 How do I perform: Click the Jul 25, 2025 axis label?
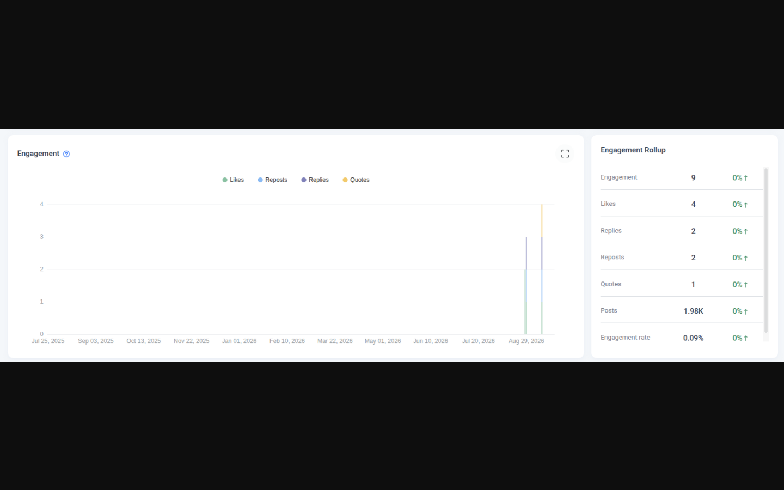click(x=48, y=341)
